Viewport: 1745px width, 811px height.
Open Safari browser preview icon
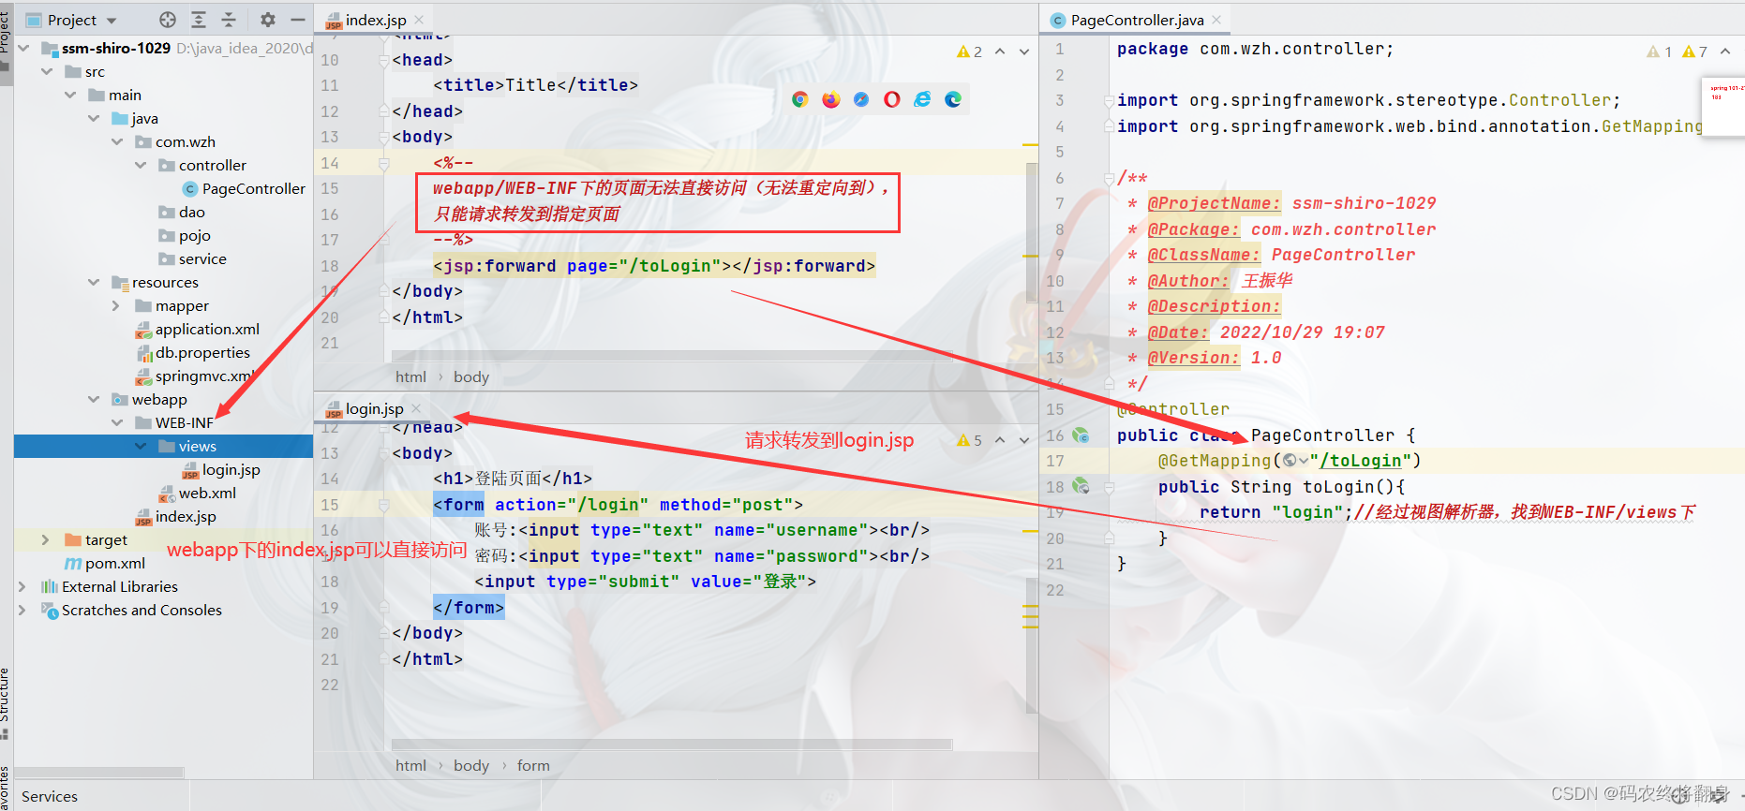[x=861, y=99]
